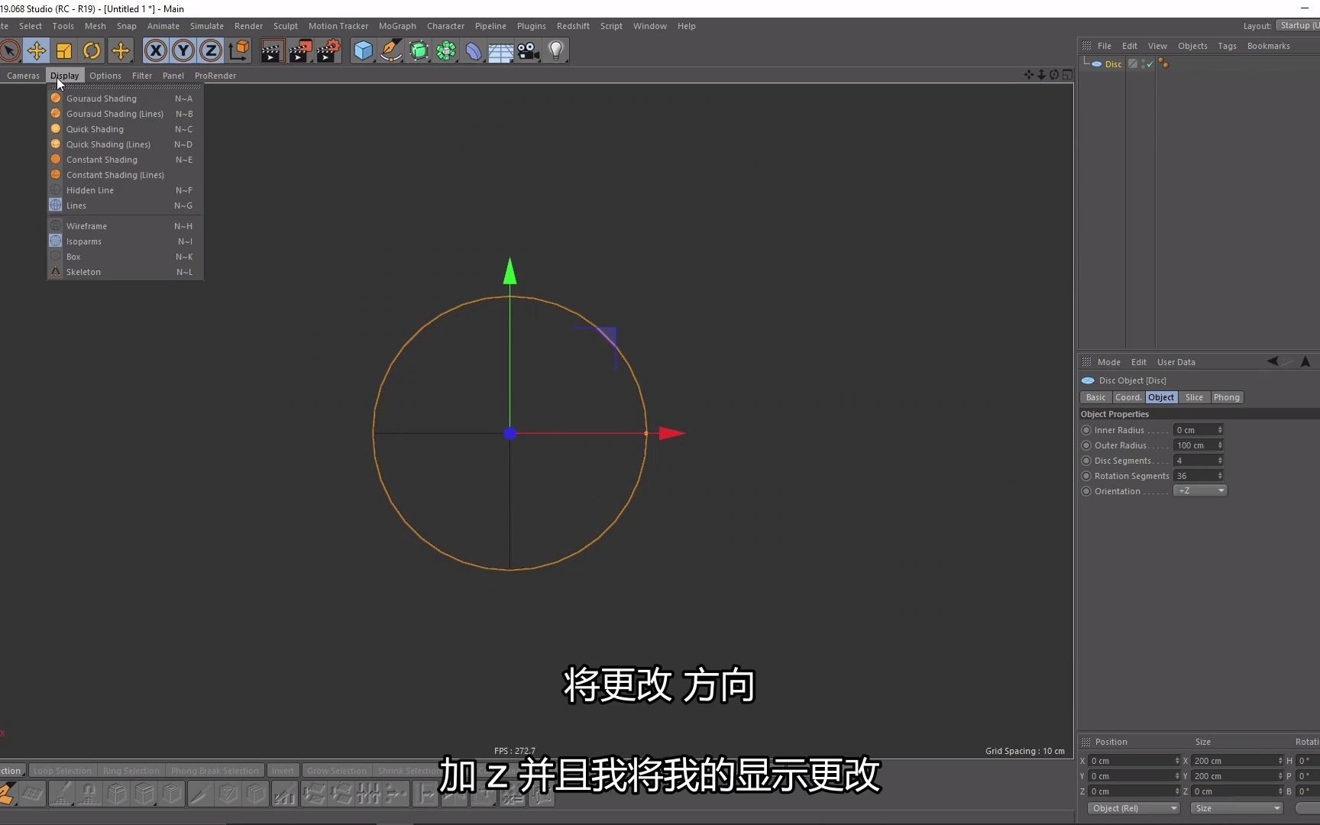
Task: Click the Loop Selection button
Action: [63, 770]
